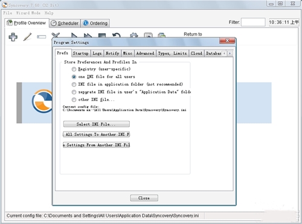Open the Ordering tab
The height and width of the screenshot is (224, 302).
(95, 24)
